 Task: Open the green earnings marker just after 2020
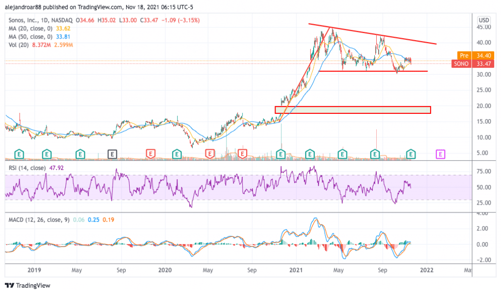pos(177,154)
